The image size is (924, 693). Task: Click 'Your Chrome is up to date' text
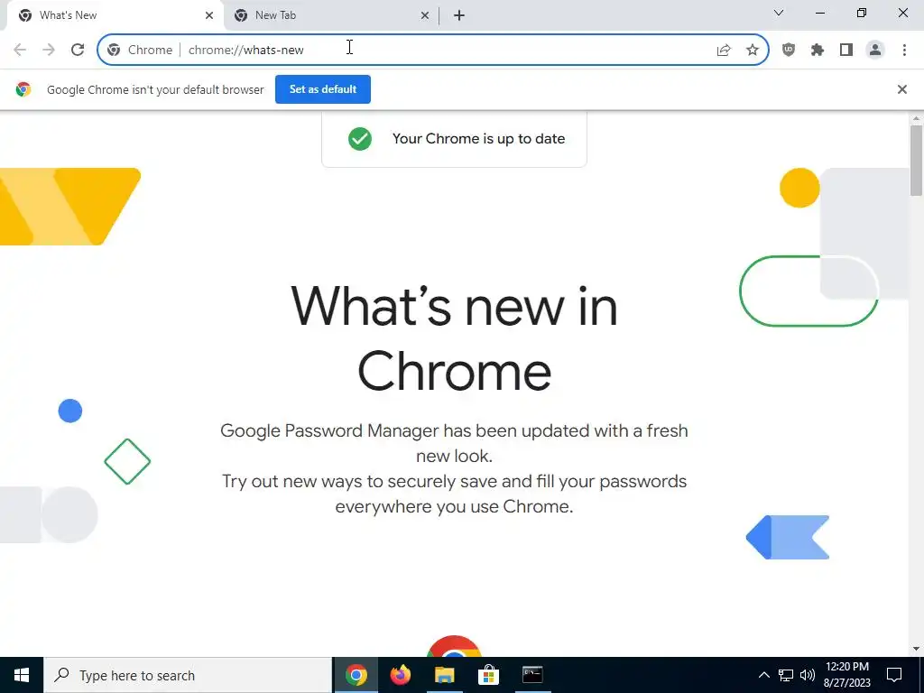point(478,139)
